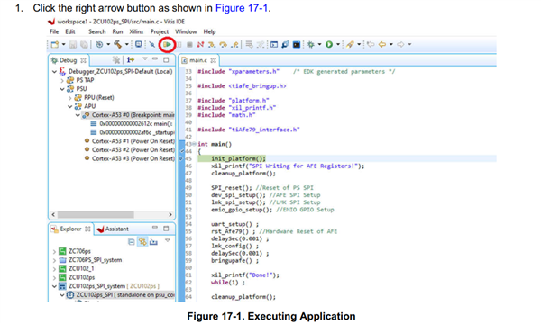Click the Suspend pause toolbar icon
The image size is (541, 324).
pyautogui.click(x=179, y=44)
